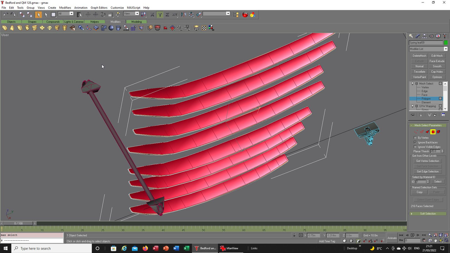The height and width of the screenshot is (253, 450).
Task: Click the Copy named selection button
Action: pos(419,192)
